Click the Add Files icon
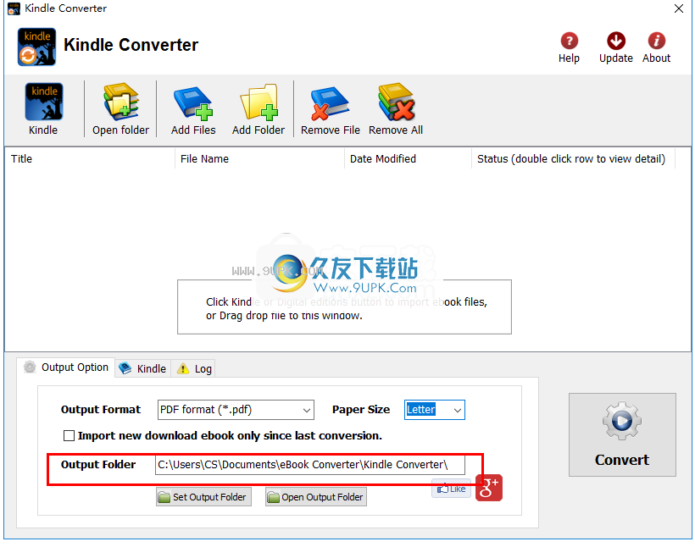Viewport: 695px width, 547px height. pyautogui.click(x=193, y=102)
